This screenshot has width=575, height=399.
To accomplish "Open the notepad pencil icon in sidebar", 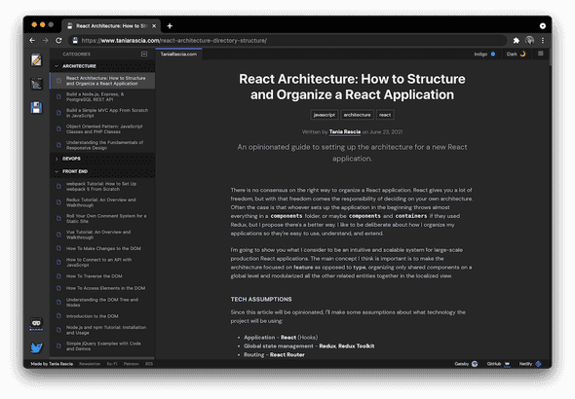I will coord(36,60).
